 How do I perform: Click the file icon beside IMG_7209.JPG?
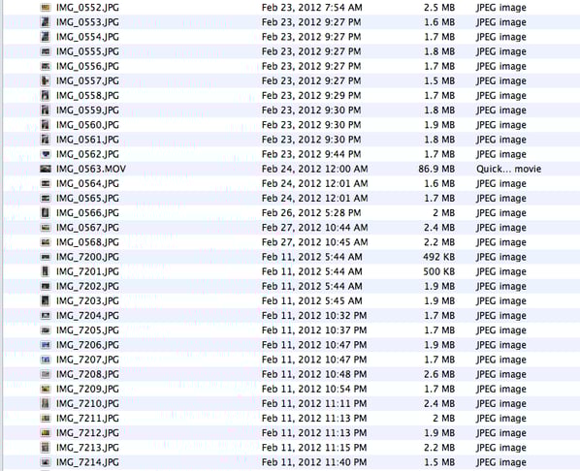tap(46, 389)
